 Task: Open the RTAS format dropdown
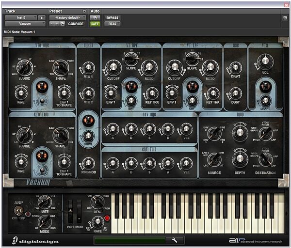113,24
